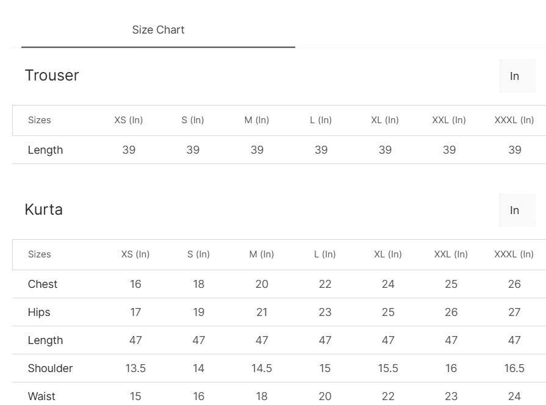The width and height of the screenshot is (546, 405).
Task: Click the Kurta Chest row label
Action: [43, 284]
